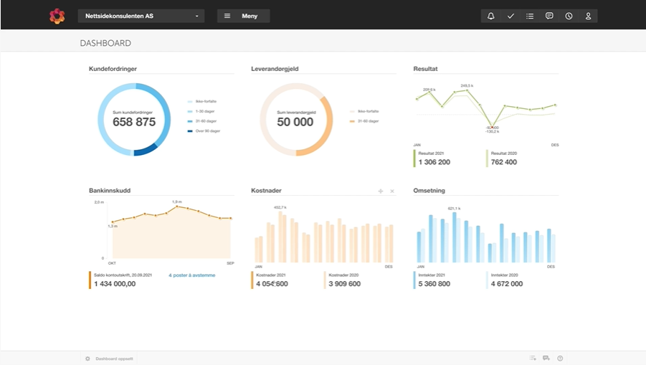Close the Kostnader widget
The width and height of the screenshot is (646, 365).
[x=392, y=191]
